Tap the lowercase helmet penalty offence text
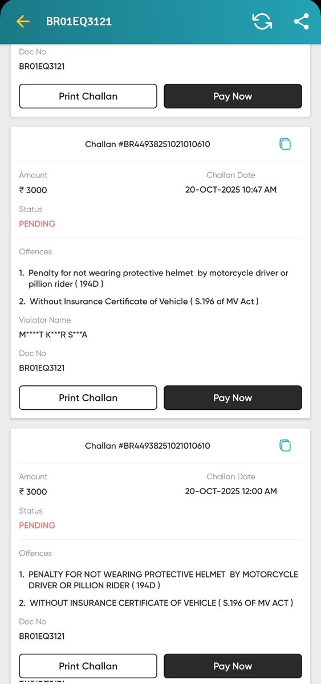Image resolution: width=321 pixels, height=684 pixels. click(154, 278)
